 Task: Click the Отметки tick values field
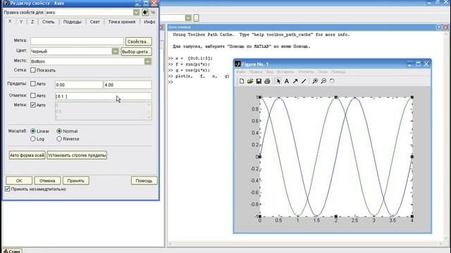click(x=104, y=96)
